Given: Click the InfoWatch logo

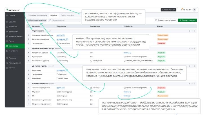Looking at the screenshot, I should pyautogui.click(x=13, y=10).
